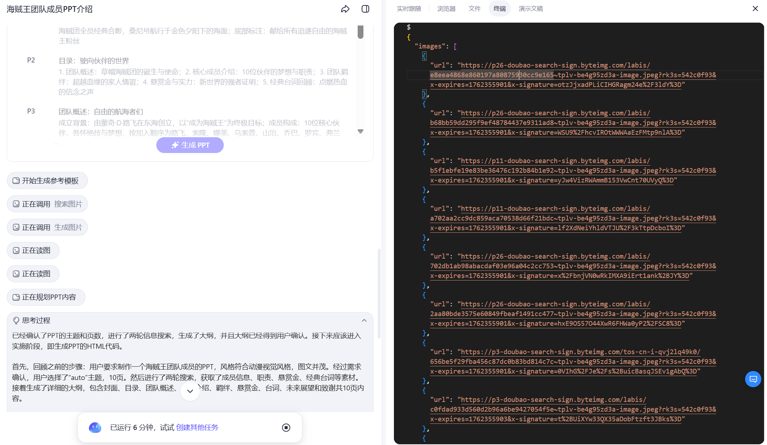Click the tool icon on 搜索图片 step
The height and width of the screenshot is (445, 767).
pos(16,204)
